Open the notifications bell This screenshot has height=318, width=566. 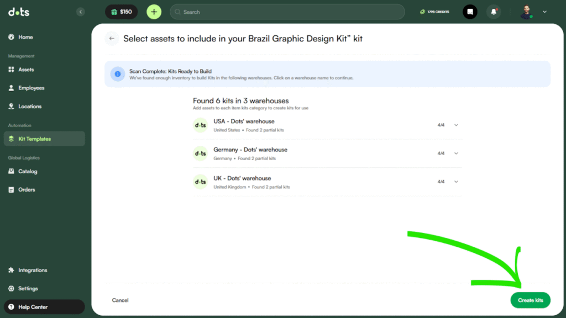[494, 12]
